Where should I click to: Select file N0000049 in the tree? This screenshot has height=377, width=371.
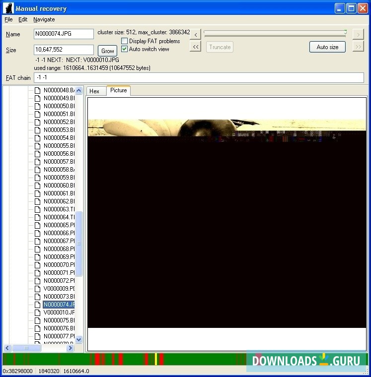pos(59,98)
